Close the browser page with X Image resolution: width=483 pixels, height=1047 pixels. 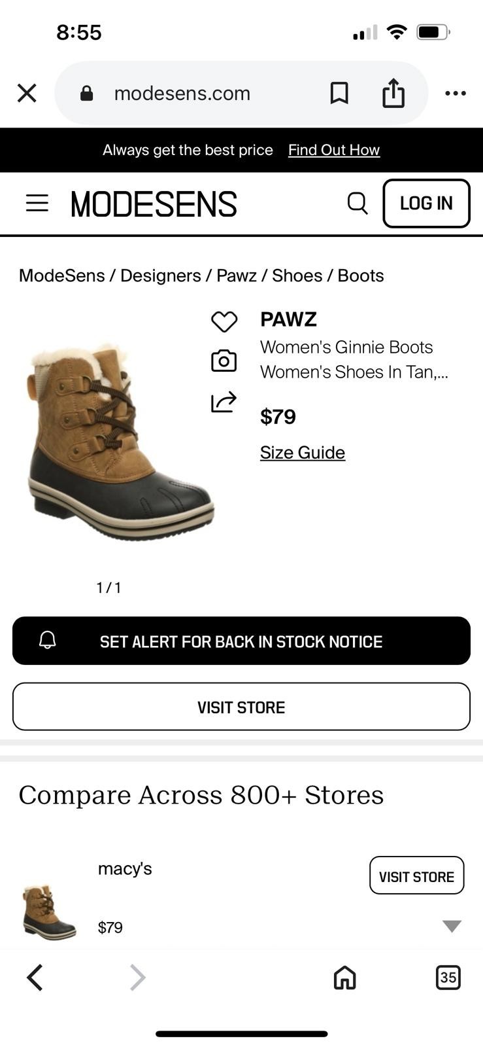pyautogui.click(x=27, y=93)
